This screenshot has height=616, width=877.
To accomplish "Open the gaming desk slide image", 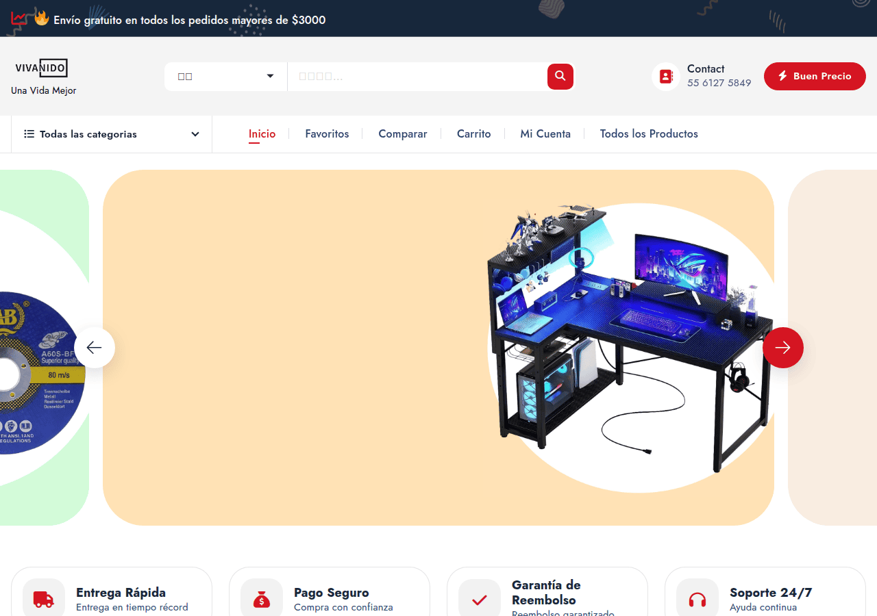I will click(630, 339).
